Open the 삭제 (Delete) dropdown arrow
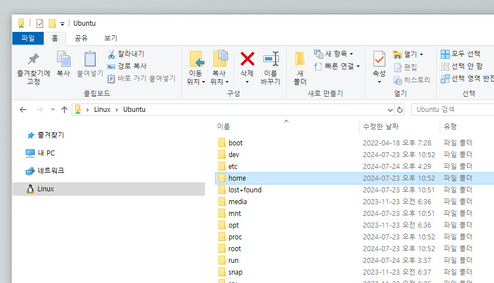This screenshot has height=283, width=494. (248, 82)
